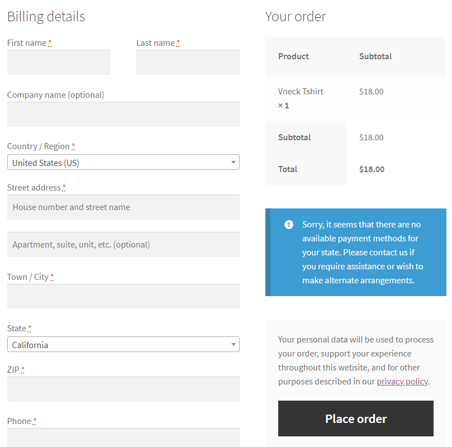Click the Your order heading

pos(296,16)
